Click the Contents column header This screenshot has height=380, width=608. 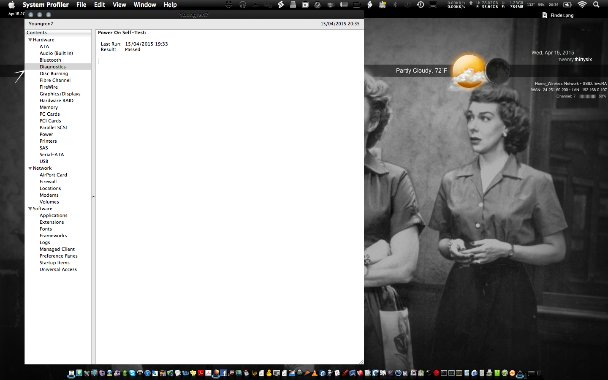tap(58, 33)
